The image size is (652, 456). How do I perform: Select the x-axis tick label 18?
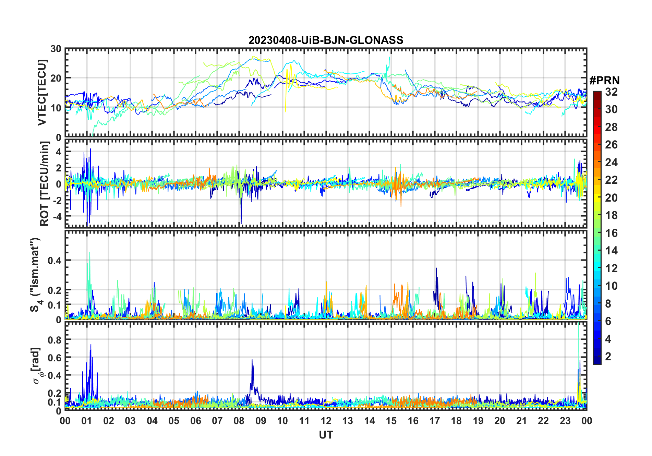tap(456, 421)
